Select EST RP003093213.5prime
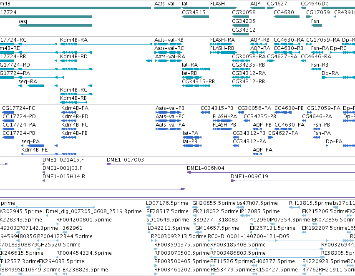The image size is (355, 276). [x=179, y=236]
